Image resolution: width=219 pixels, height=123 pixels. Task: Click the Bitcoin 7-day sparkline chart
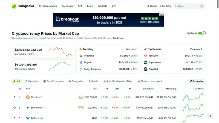193,97
